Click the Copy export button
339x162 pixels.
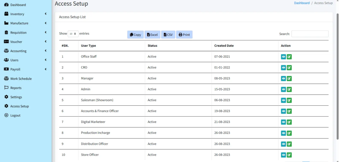[x=135, y=34]
